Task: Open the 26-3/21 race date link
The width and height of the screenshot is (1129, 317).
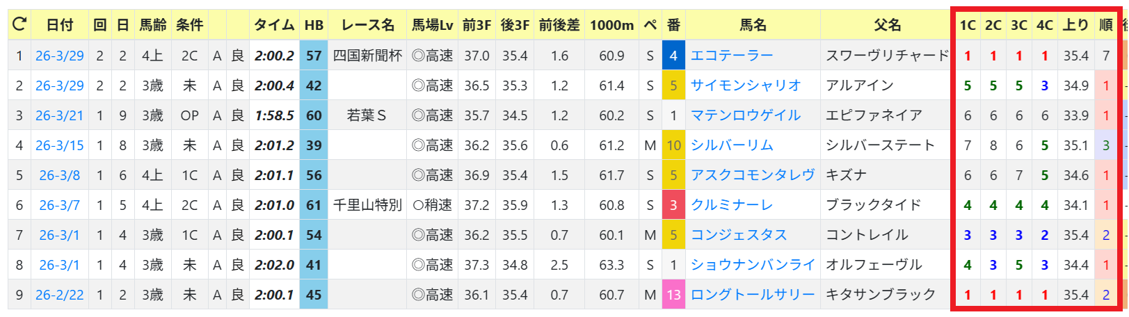Action: point(60,115)
